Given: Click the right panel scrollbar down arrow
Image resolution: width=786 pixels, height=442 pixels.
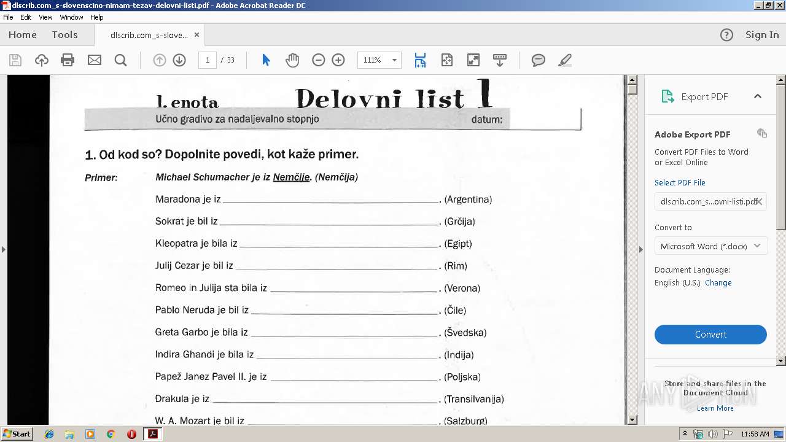Looking at the screenshot, I should 781,361.
